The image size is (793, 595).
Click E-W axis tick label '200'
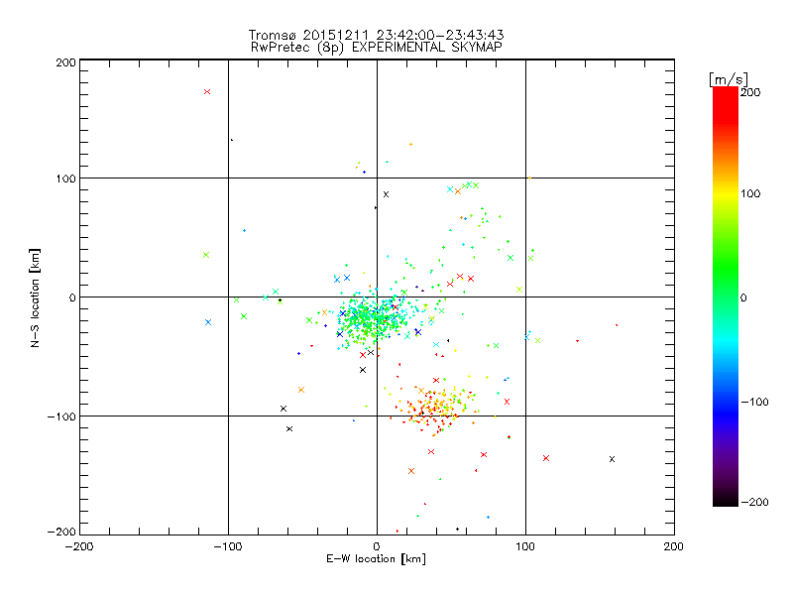674,546
